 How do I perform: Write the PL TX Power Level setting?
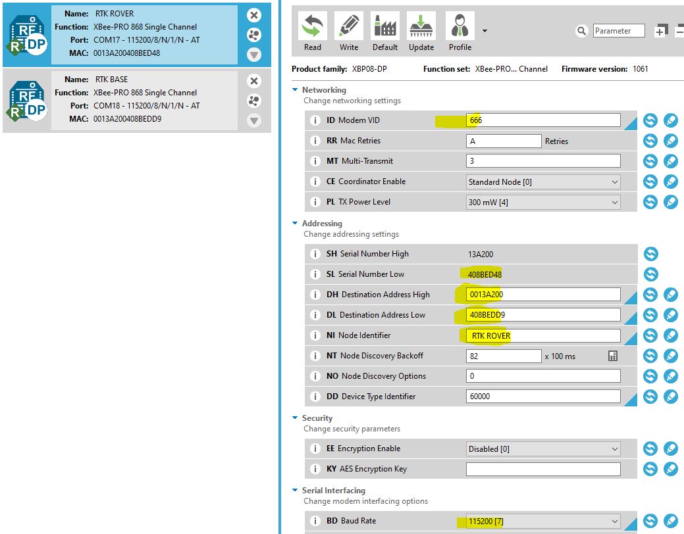pyautogui.click(x=670, y=202)
